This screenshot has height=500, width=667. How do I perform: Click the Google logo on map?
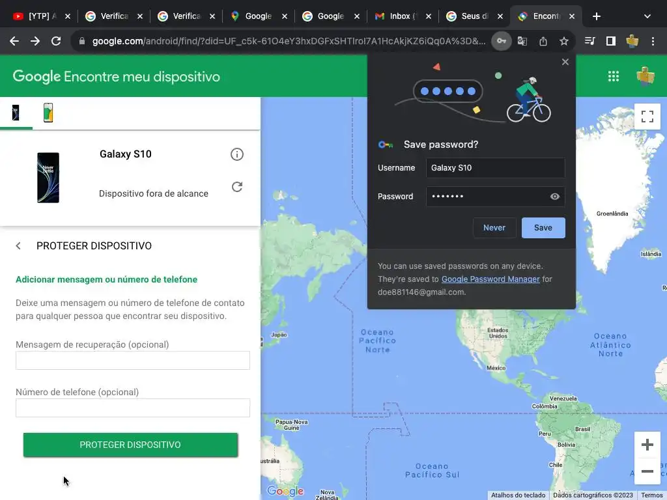tap(285, 491)
